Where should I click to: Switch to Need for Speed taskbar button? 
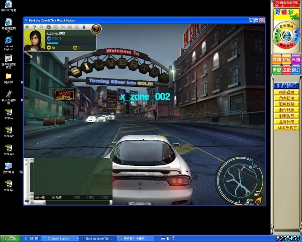point(98,239)
